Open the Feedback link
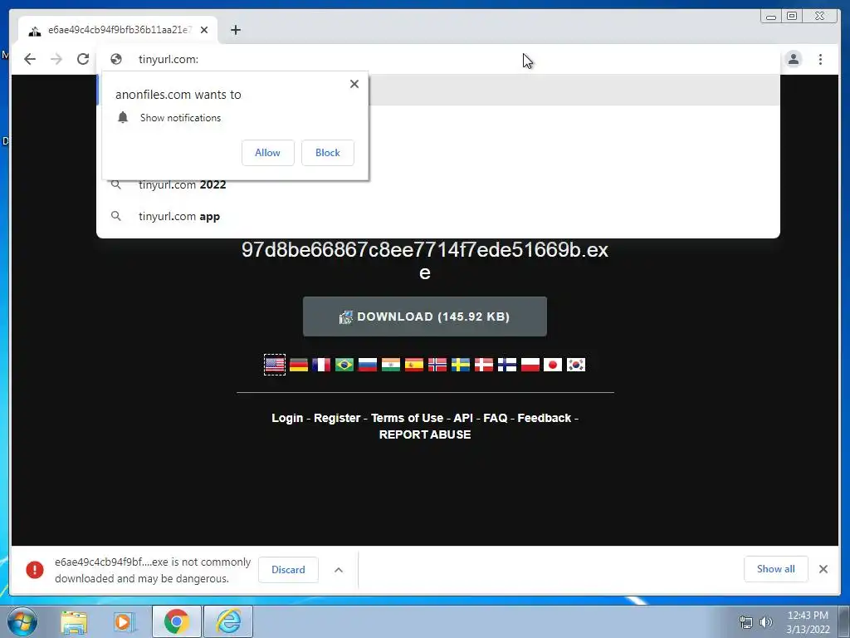850x638 pixels. coord(545,419)
